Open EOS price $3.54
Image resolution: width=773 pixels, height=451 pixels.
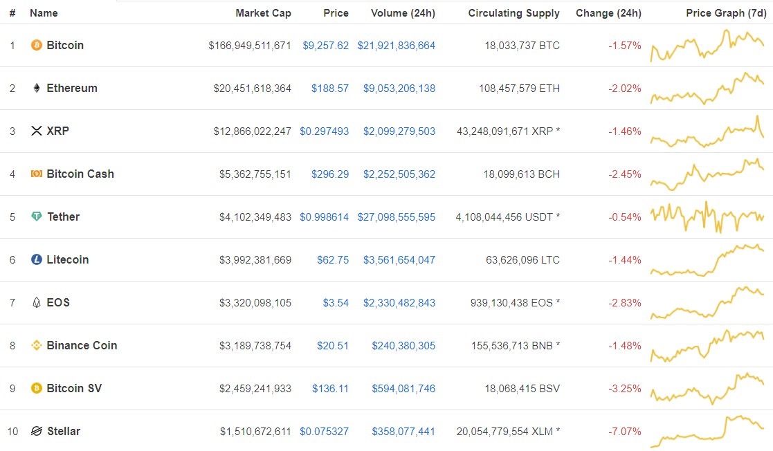[x=336, y=303]
